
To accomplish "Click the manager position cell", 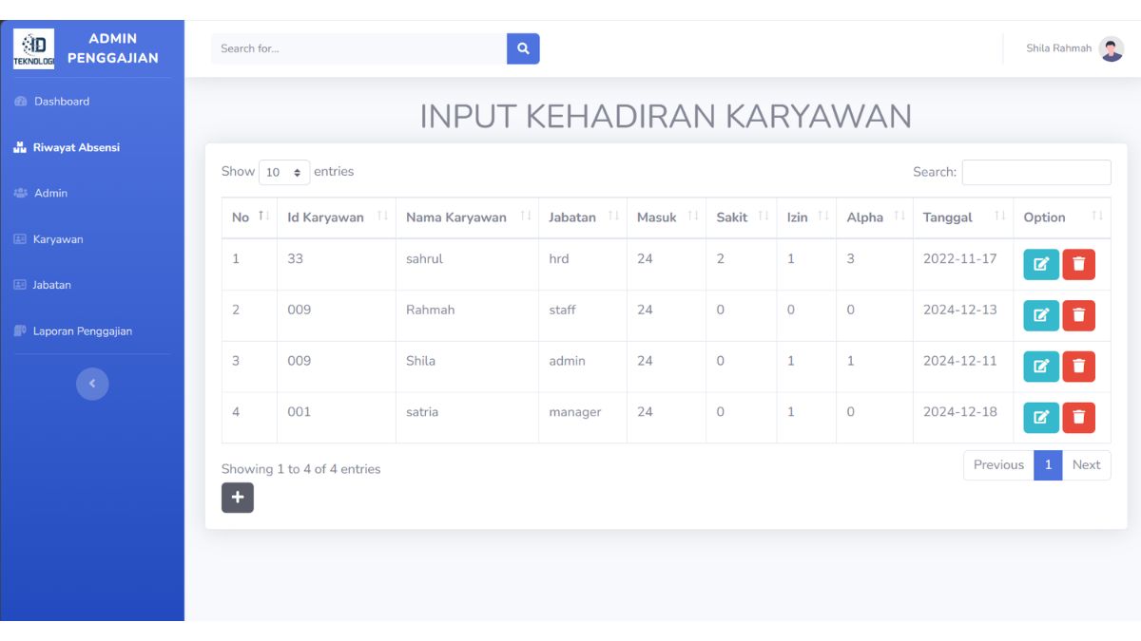I will pos(575,412).
